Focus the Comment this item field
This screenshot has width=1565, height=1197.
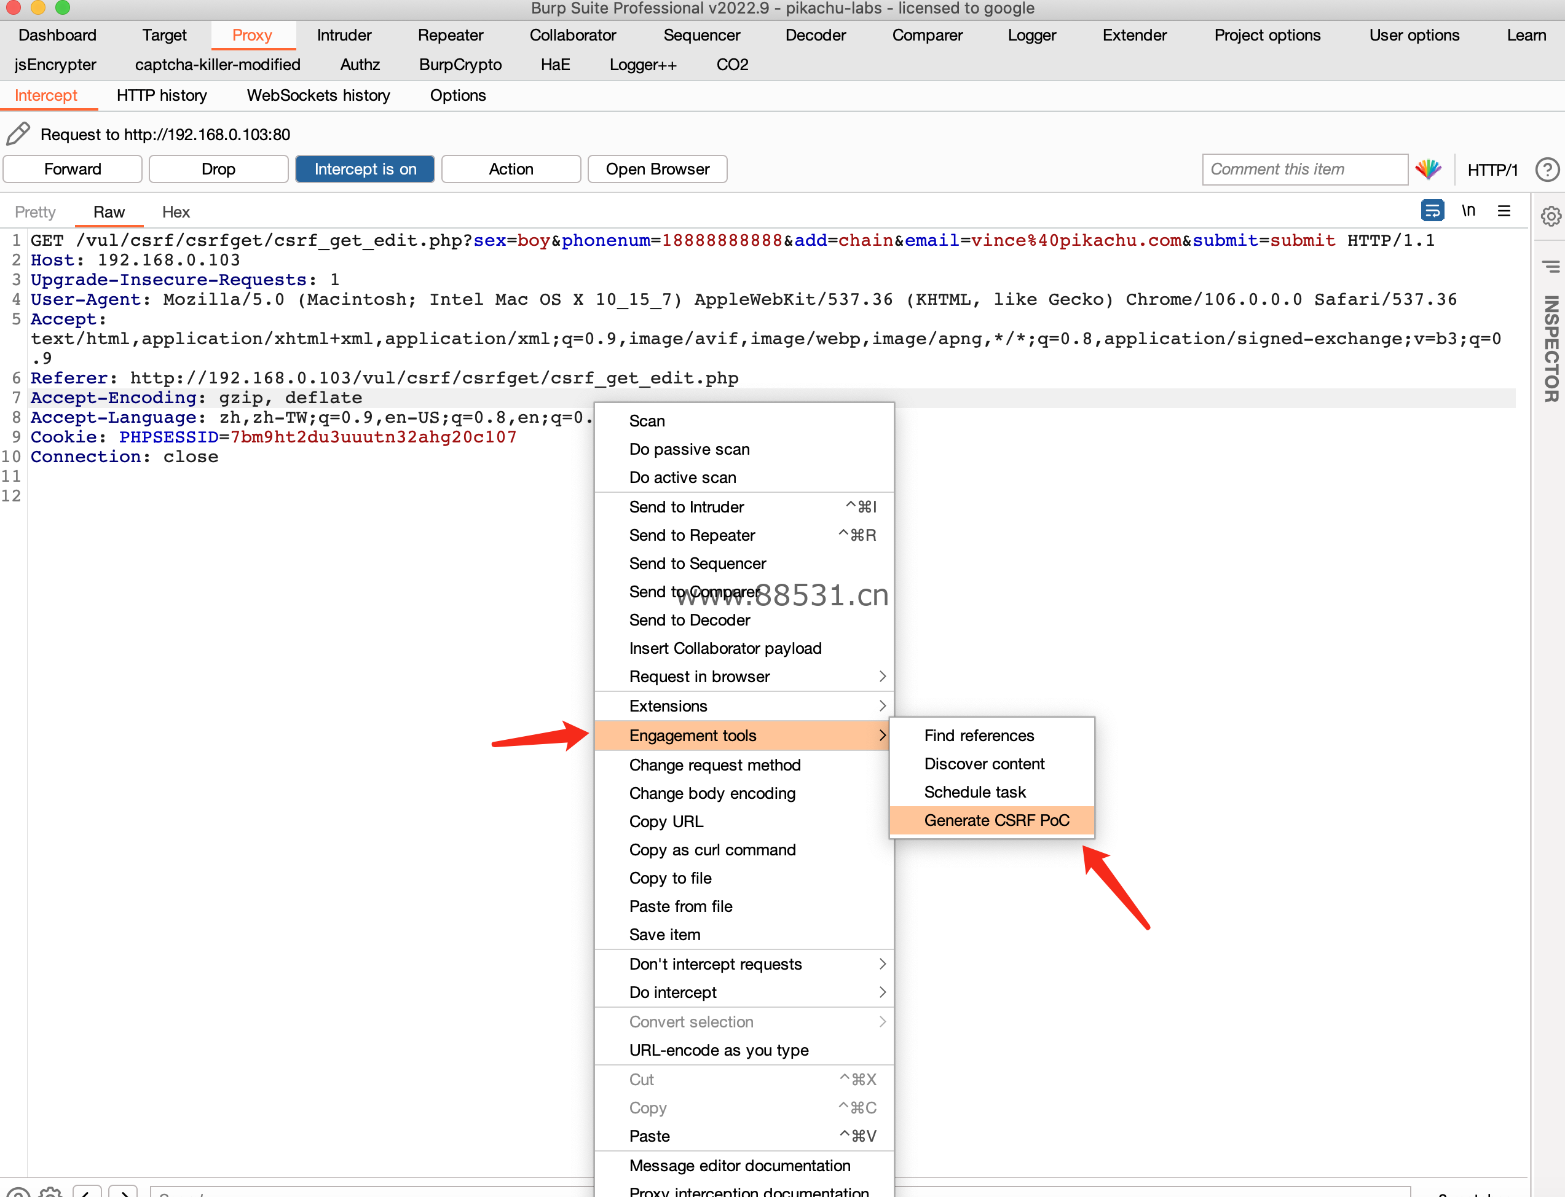point(1305,170)
